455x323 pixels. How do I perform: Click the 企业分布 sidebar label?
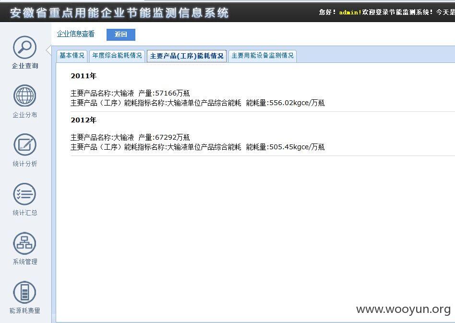click(25, 115)
